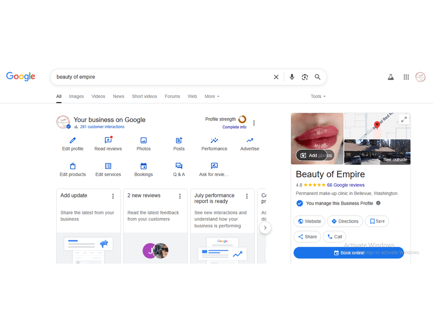Viewport: 433px width, 324px height.
Task: Open Read reviews
Action: (x=108, y=144)
